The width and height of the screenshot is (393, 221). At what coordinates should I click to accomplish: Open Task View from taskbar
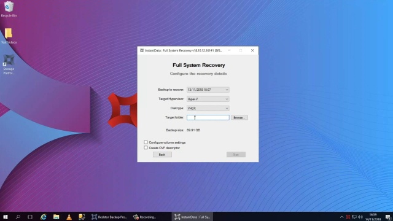click(30, 217)
